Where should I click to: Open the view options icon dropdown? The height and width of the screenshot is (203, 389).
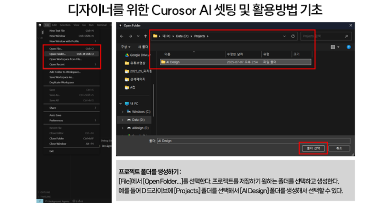(x=335, y=47)
